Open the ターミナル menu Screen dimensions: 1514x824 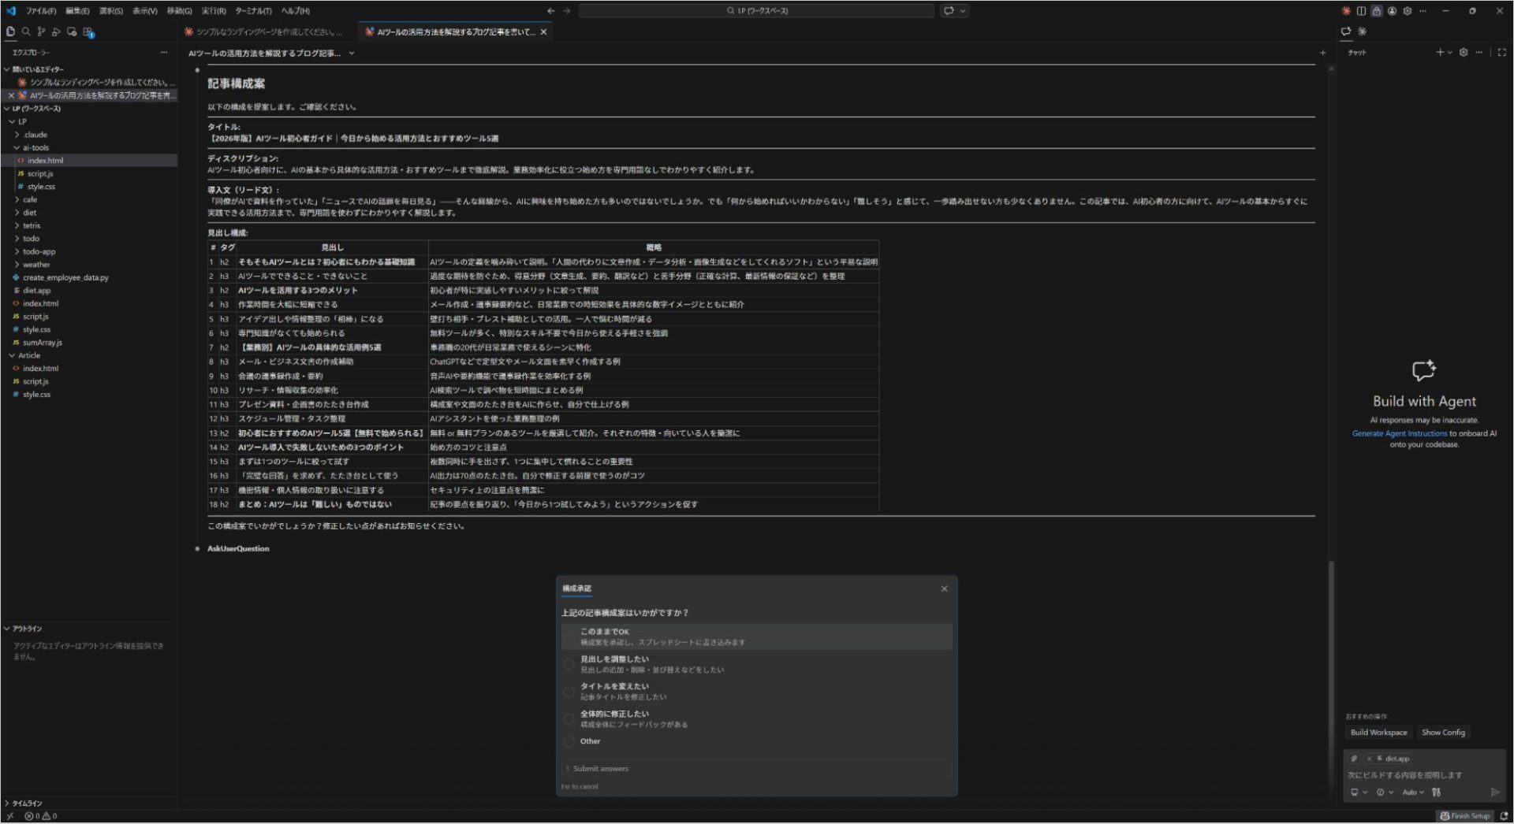click(x=252, y=10)
